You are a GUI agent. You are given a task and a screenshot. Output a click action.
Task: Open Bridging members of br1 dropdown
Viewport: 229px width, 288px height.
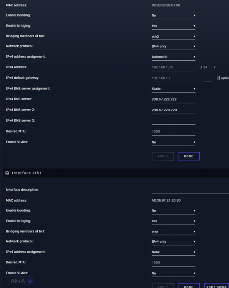tap(174, 232)
